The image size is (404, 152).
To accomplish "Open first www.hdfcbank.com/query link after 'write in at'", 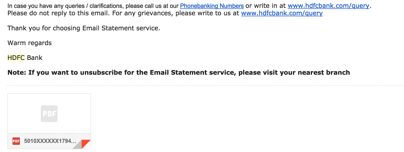I will [328, 6].
